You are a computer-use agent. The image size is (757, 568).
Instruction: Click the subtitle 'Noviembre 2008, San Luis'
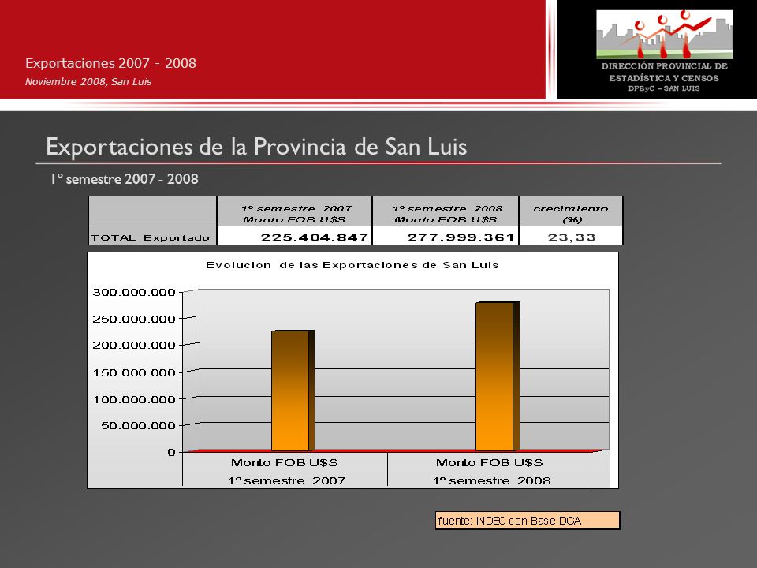[x=88, y=81]
